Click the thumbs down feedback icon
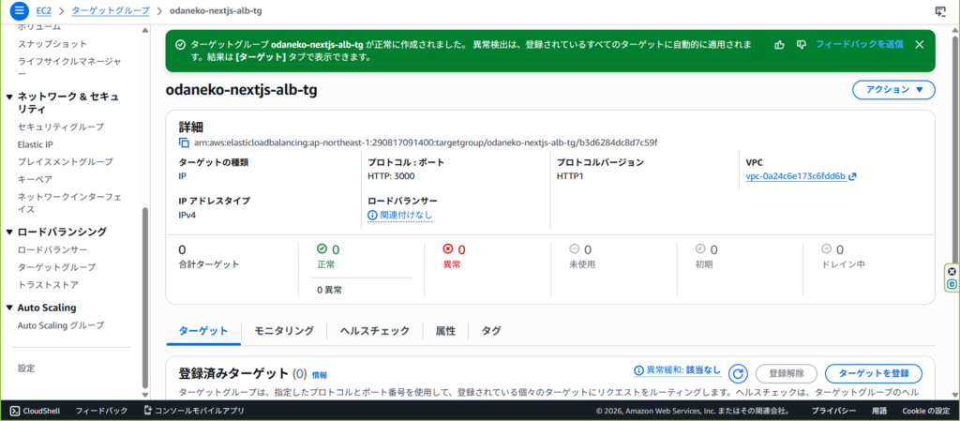960x421 pixels. click(x=801, y=44)
